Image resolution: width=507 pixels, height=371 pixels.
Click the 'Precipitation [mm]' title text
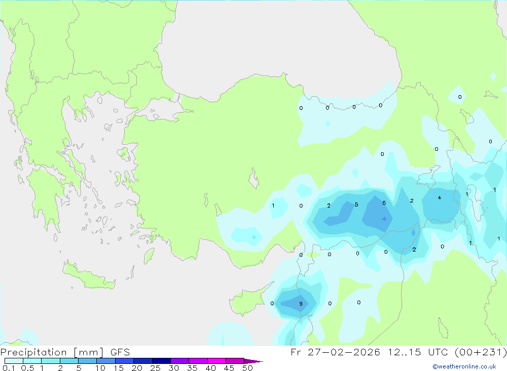point(52,352)
